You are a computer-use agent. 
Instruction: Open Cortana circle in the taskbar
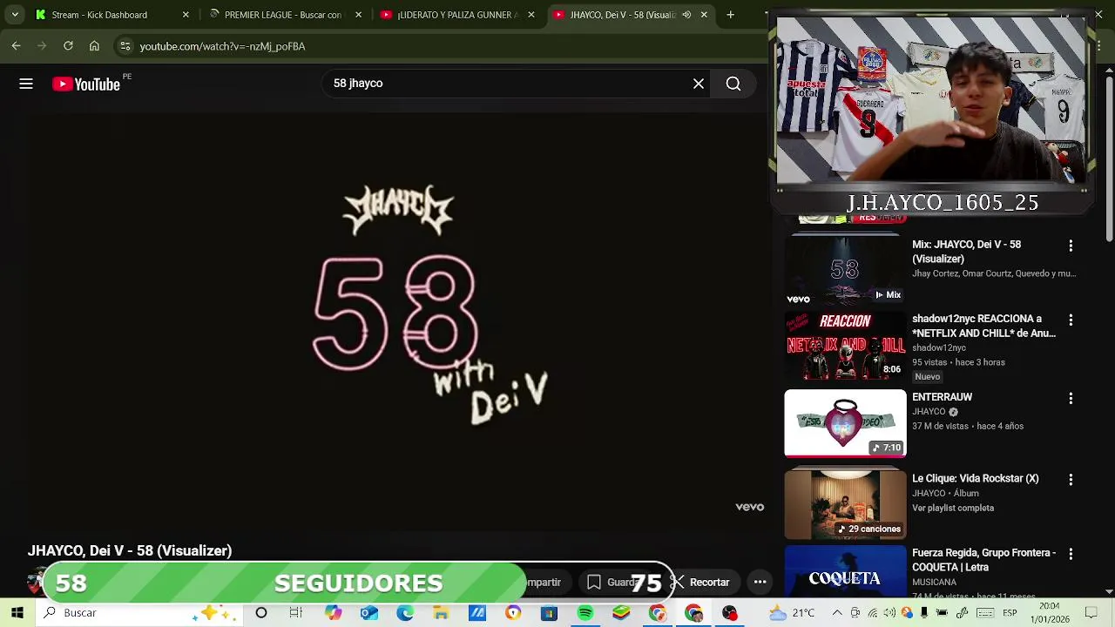point(260,613)
